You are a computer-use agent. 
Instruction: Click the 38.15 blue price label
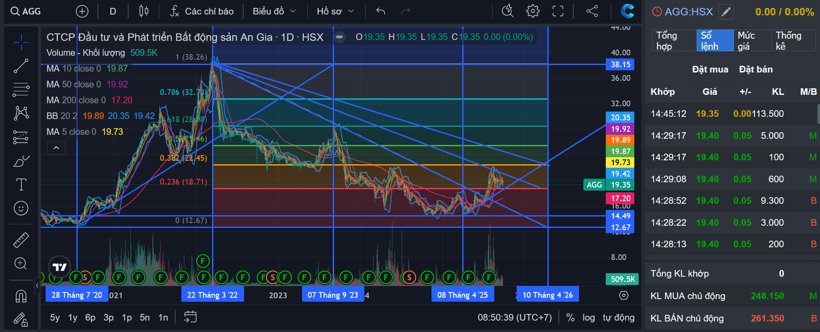tap(620, 65)
